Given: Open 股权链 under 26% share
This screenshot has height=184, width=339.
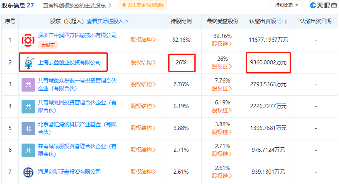Looking at the screenshot, I should click(x=222, y=67).
